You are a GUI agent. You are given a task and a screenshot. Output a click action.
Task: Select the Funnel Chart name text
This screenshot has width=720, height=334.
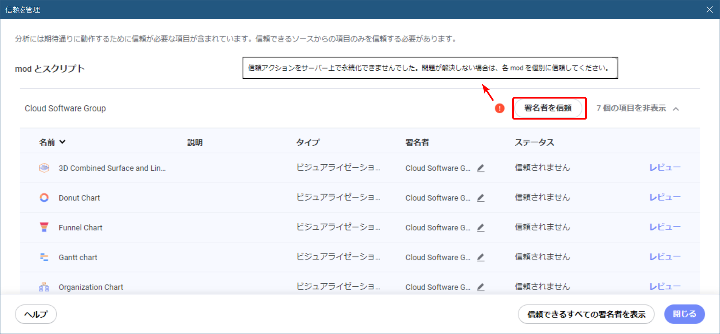(81, 228)
